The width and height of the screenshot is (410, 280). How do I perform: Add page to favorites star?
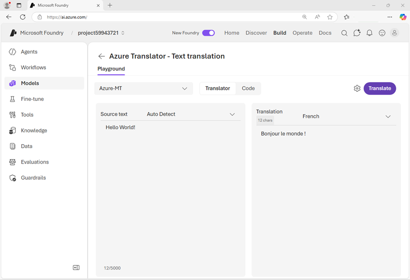[330, 17]
